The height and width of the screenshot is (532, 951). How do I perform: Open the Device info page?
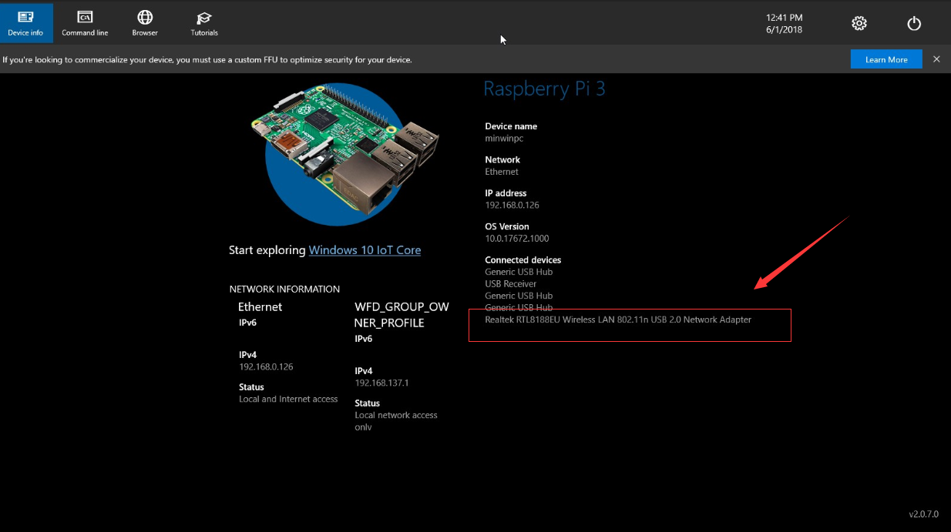(x=25, y=22)
